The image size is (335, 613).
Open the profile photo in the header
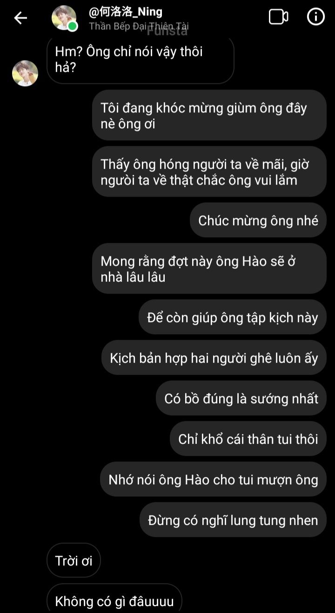tap(64, 18)
